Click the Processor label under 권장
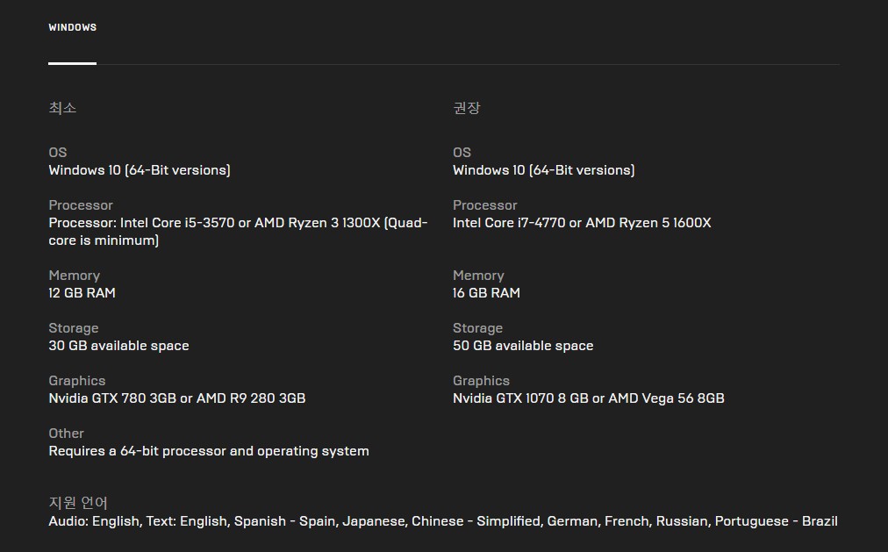Viewport: 888px width, 552px height. [485, 205]
